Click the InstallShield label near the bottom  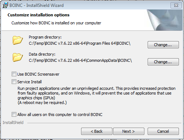pyautogui.click(x=13, y=123)
